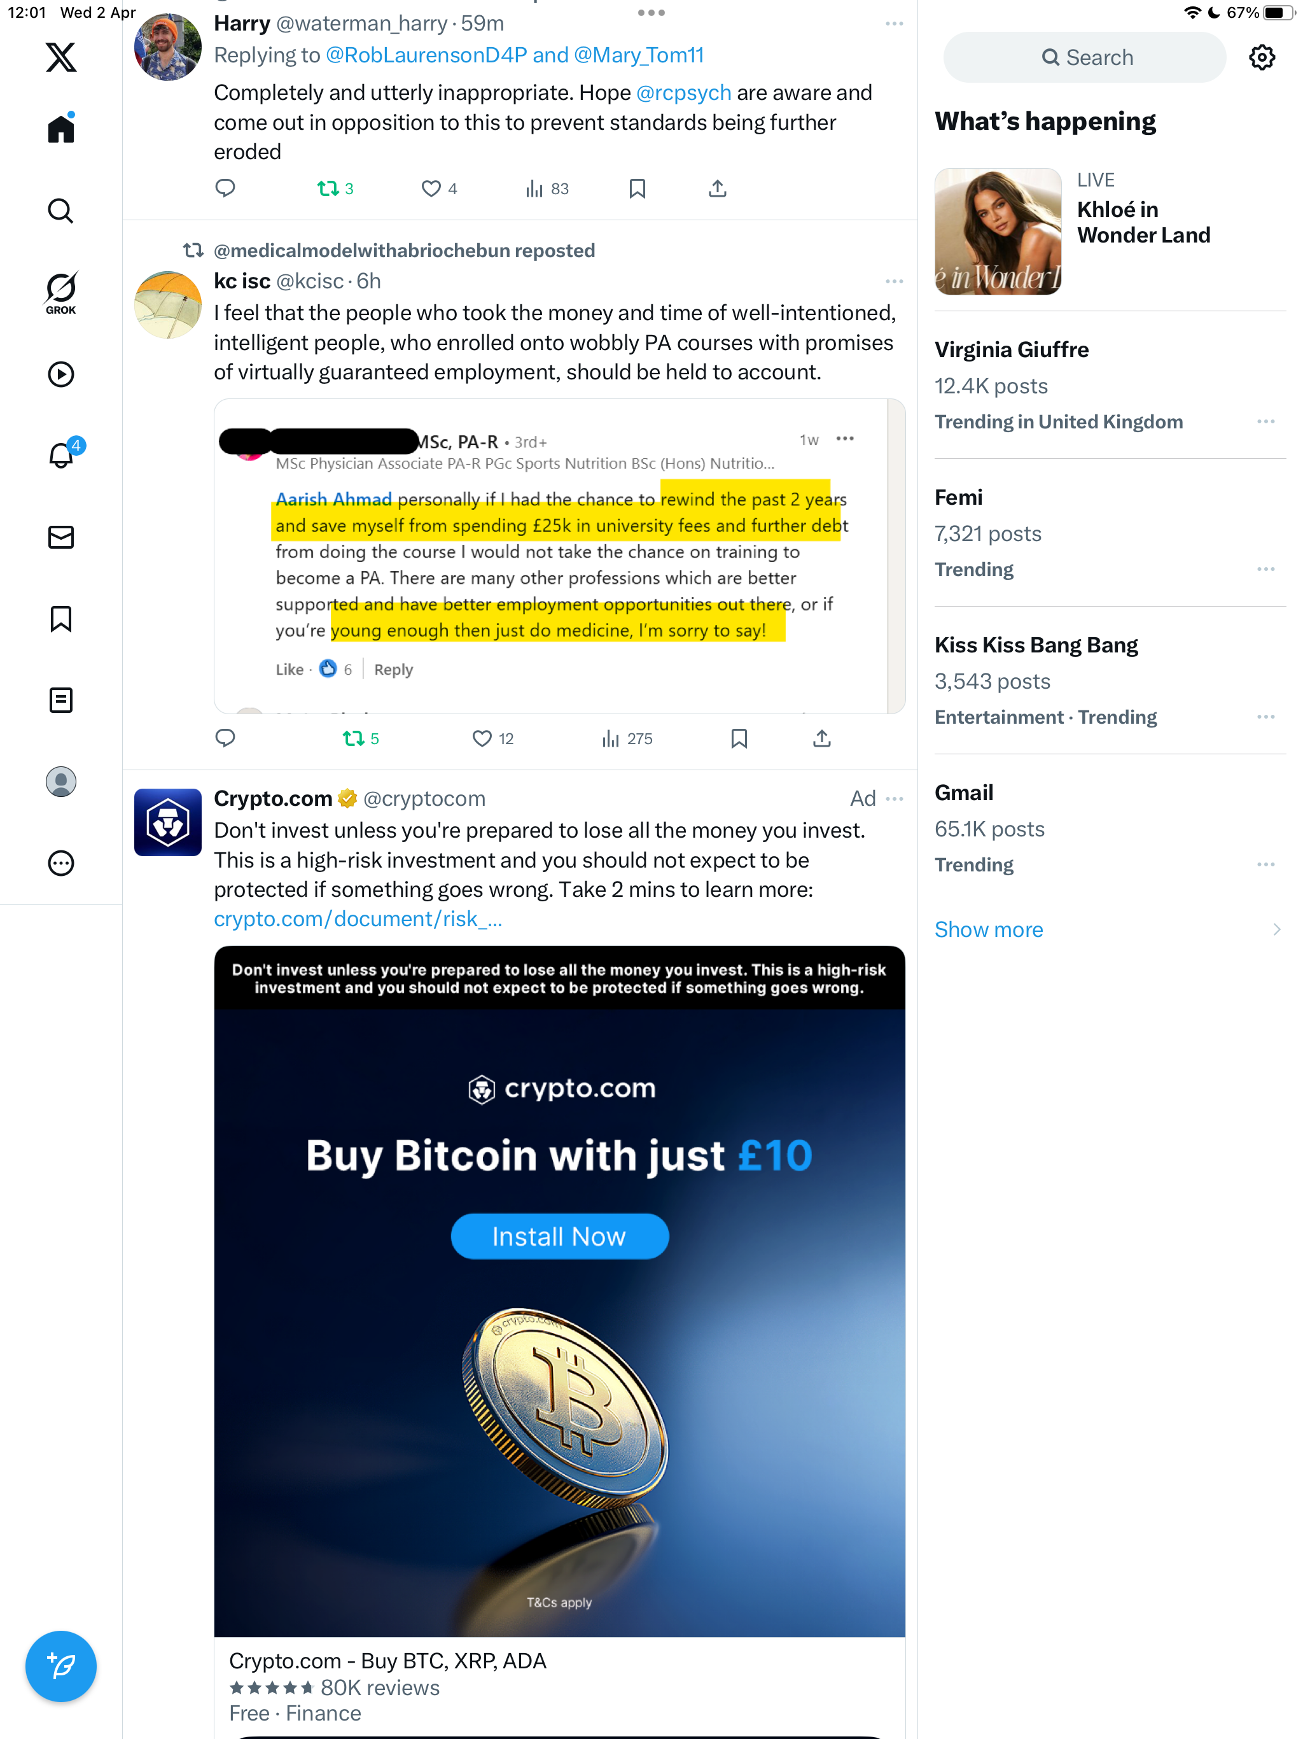
Task: Click the compose post button
Action: coord(60,1666)
